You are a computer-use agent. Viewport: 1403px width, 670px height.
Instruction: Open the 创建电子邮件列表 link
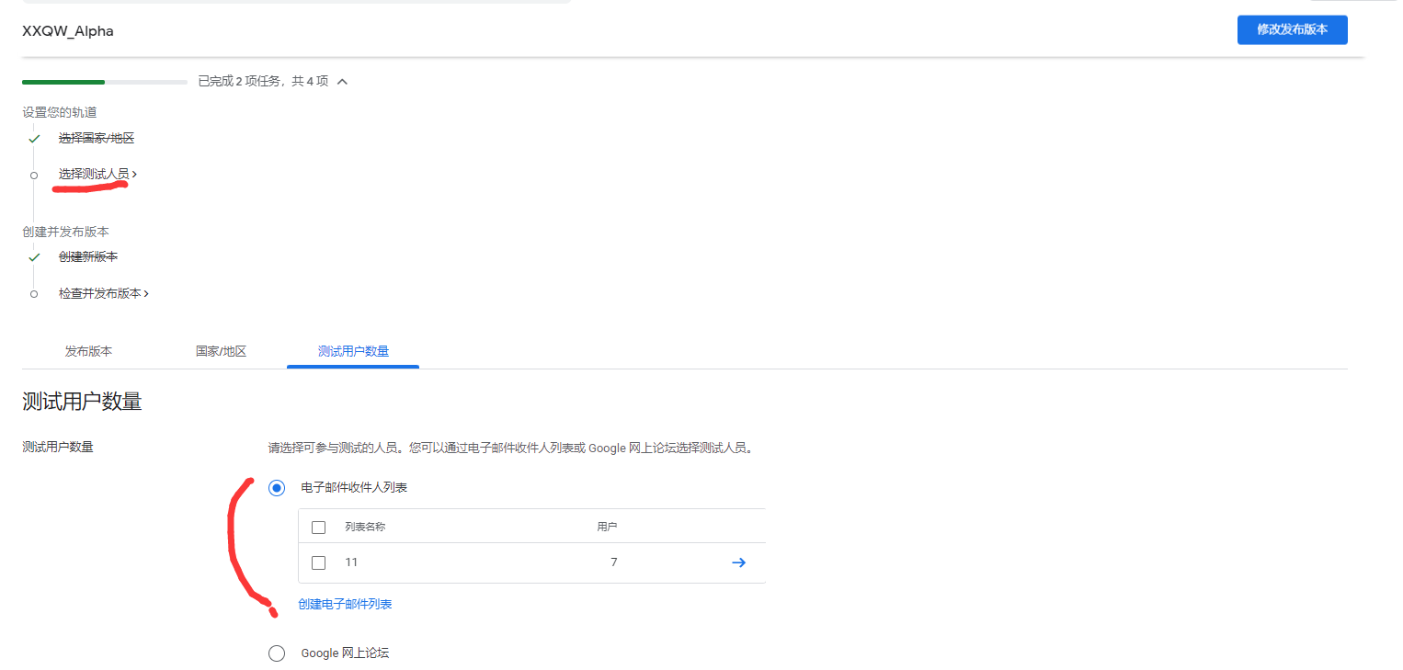click(343, 604)
